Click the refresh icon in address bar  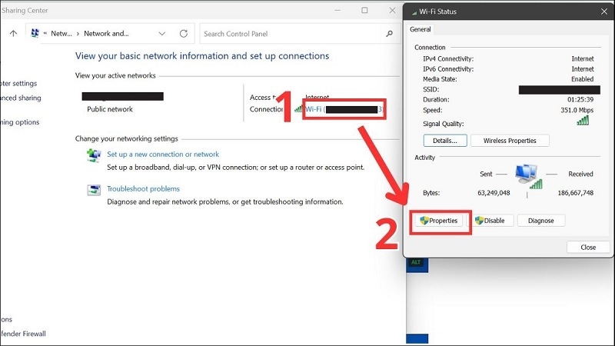pyautogui.click(x=184, y=34)
